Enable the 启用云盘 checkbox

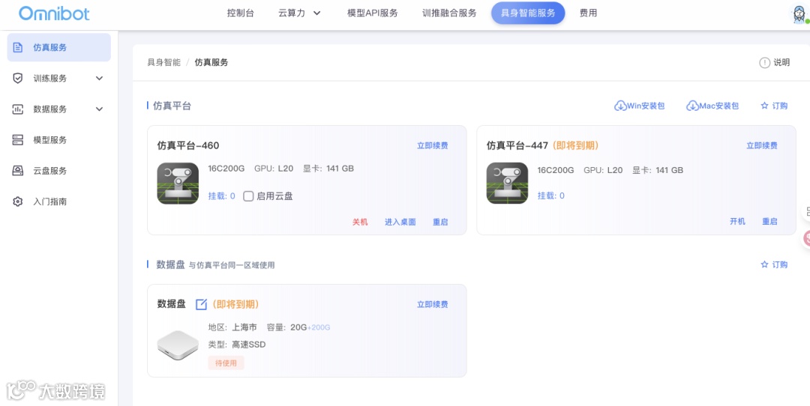click(248, 196)
